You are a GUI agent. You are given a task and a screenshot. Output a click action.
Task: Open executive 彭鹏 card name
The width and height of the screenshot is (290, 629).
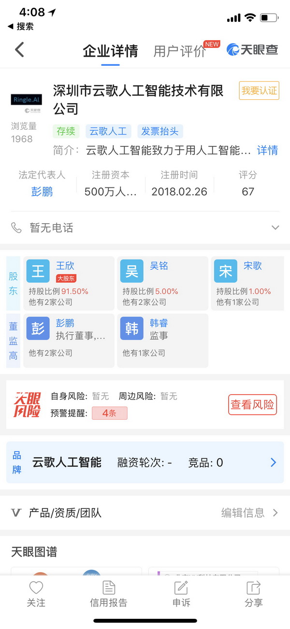tap(65, 322)
